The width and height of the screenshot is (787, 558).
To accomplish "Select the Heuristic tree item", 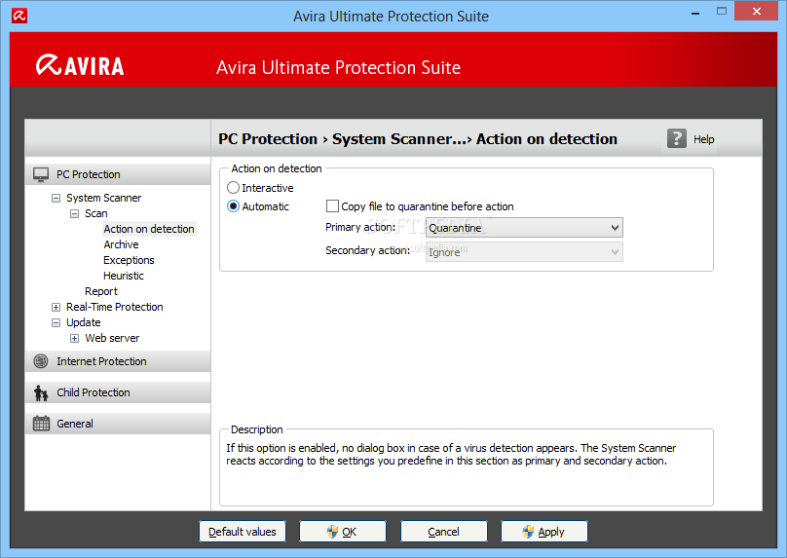I will pyautogui.click(x=124, y=276).
